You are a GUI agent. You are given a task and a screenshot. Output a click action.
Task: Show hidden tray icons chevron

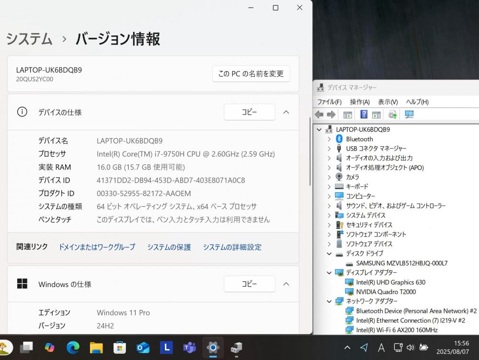click(347, 348)
